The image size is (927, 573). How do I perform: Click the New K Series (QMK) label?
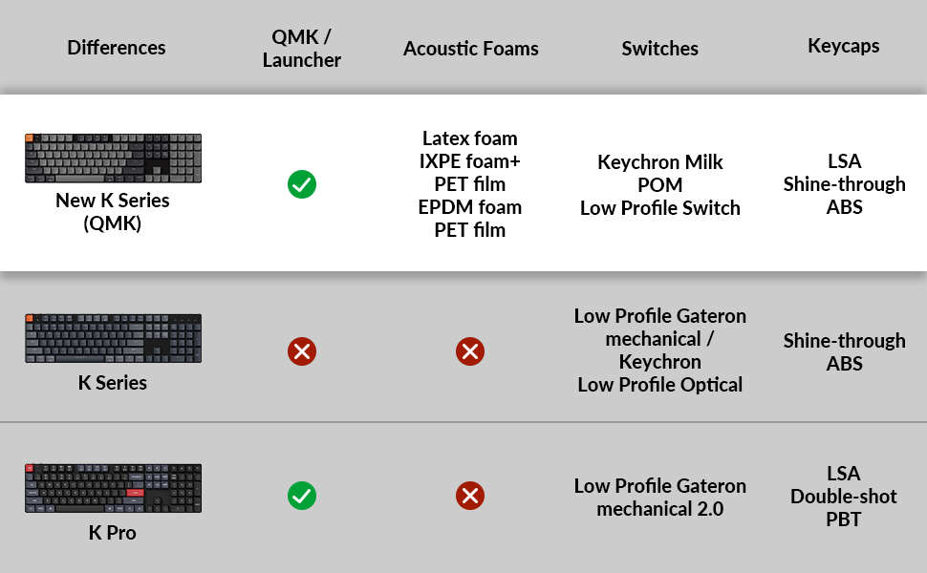(113, 211)
